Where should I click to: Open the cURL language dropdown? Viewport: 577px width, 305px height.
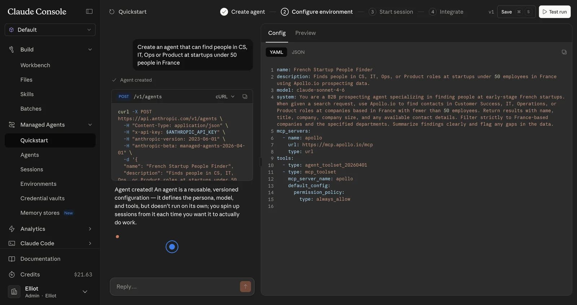(x=225, y=97)
